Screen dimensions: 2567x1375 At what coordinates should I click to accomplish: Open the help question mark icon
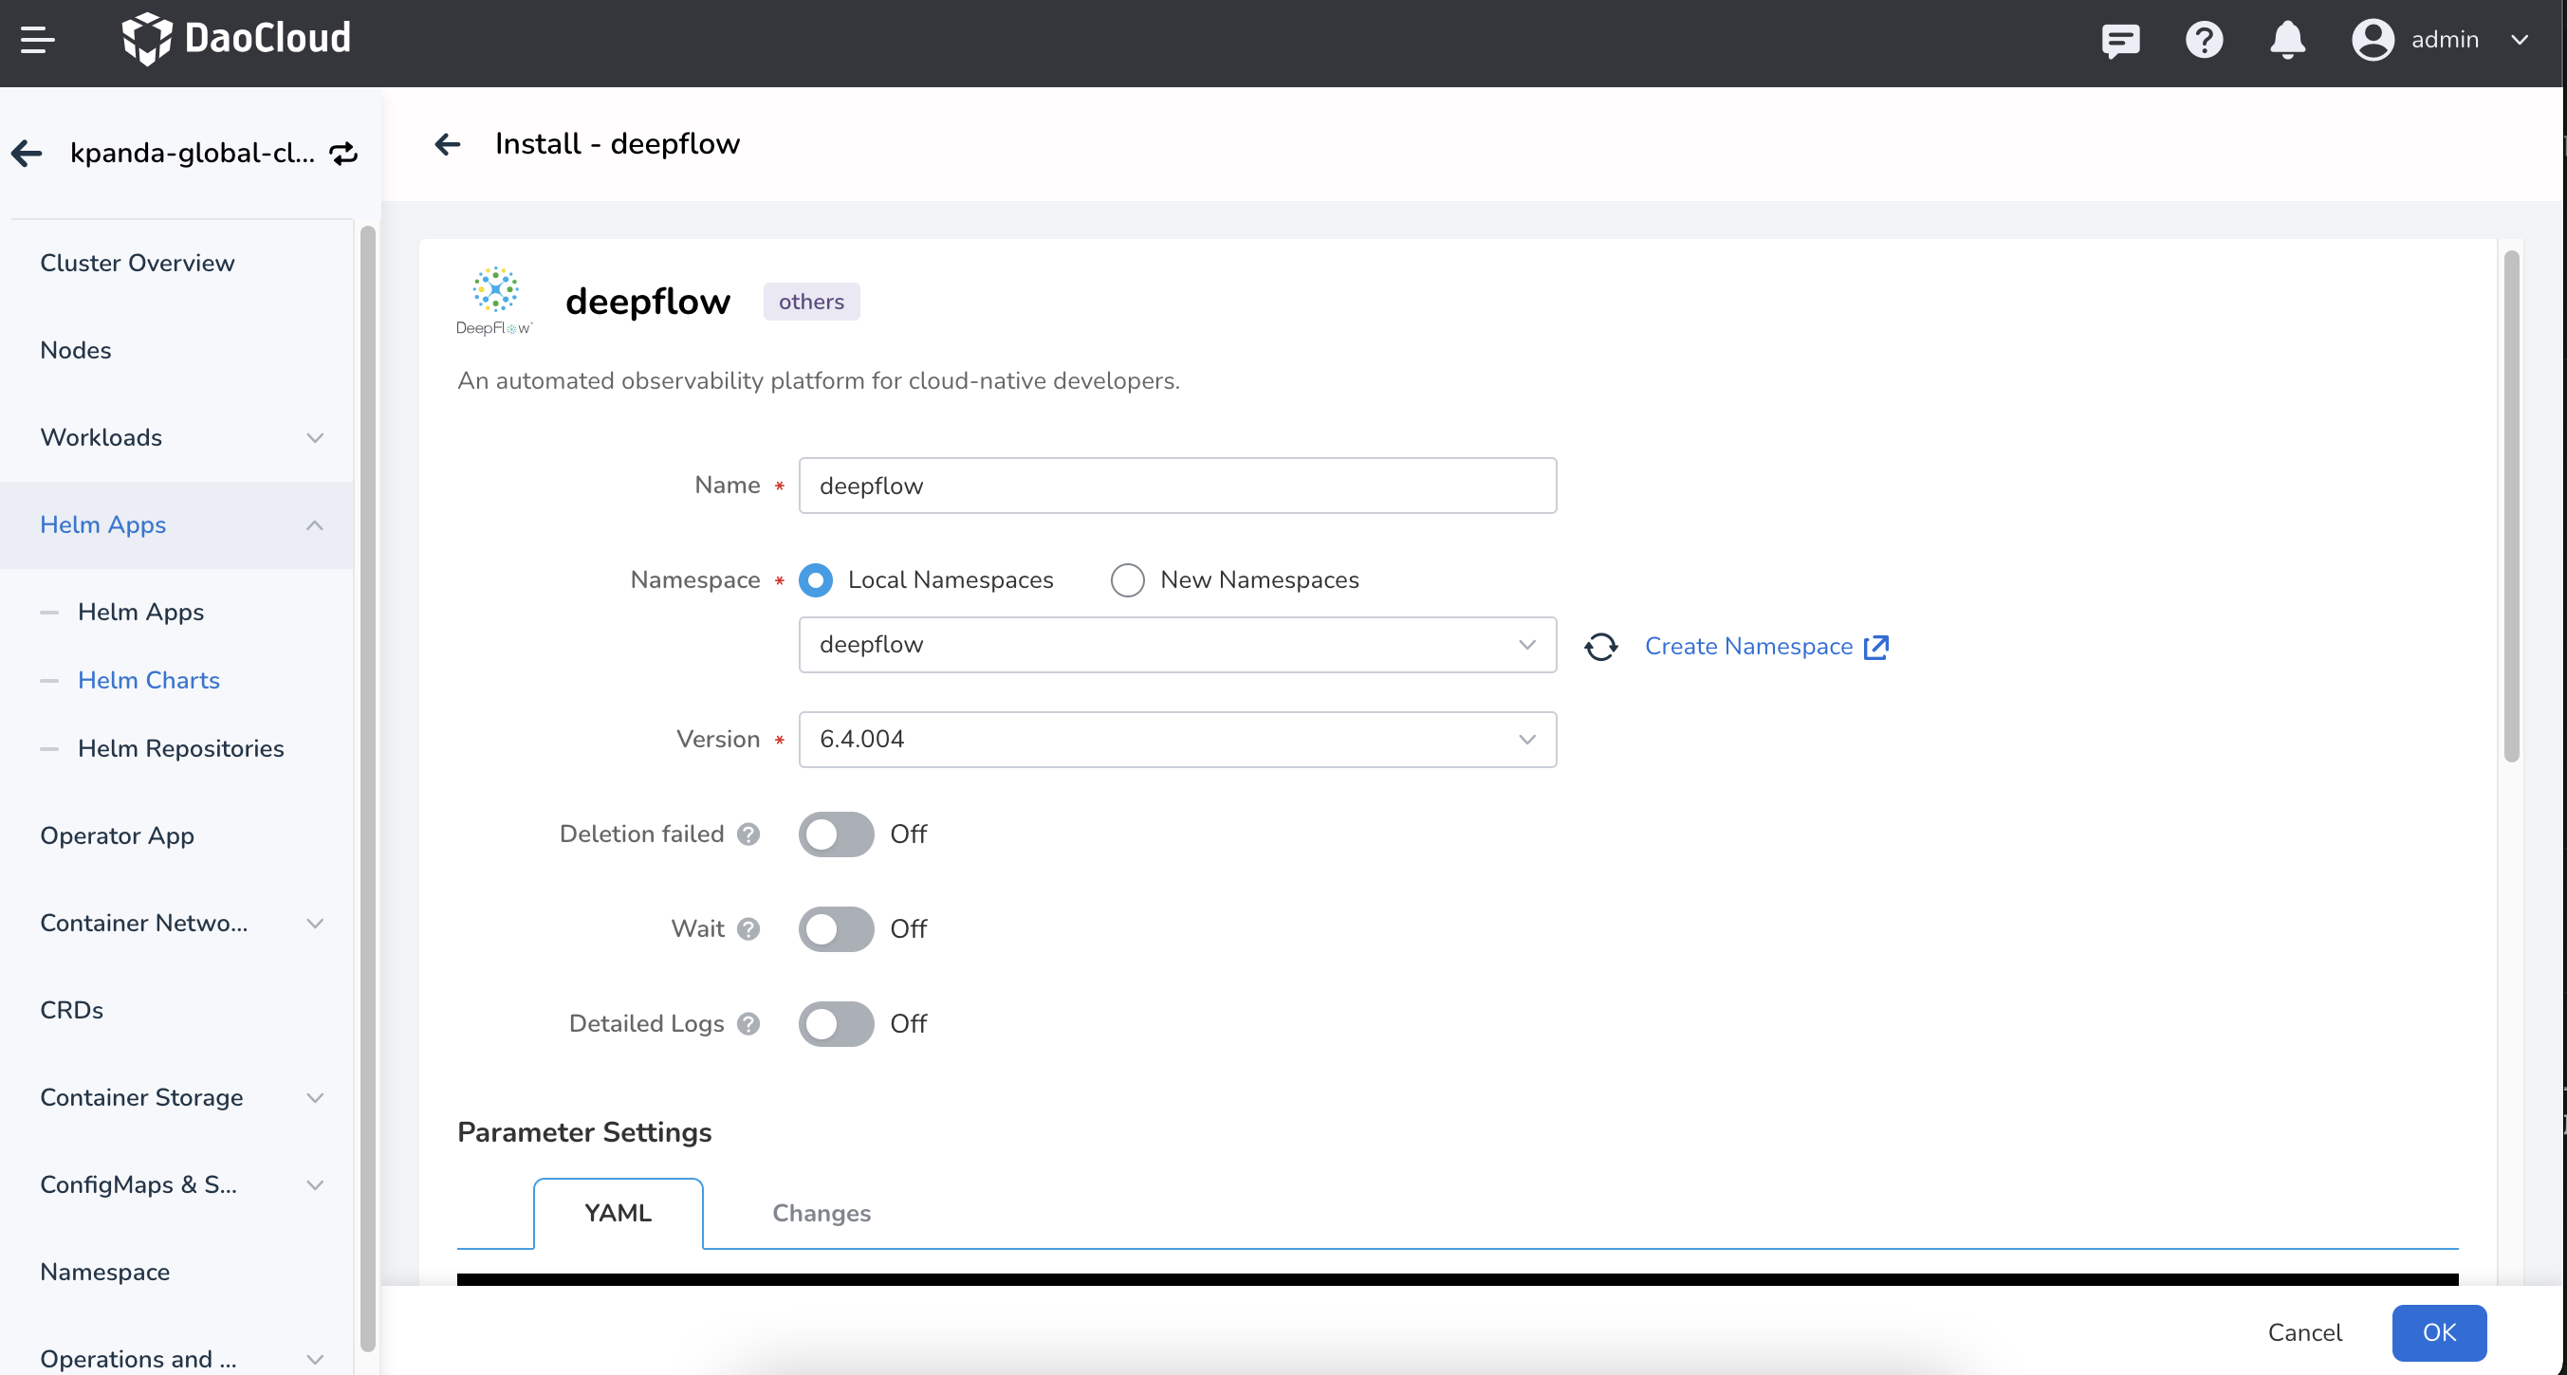pyautogui.click(x=2204, y=40)
